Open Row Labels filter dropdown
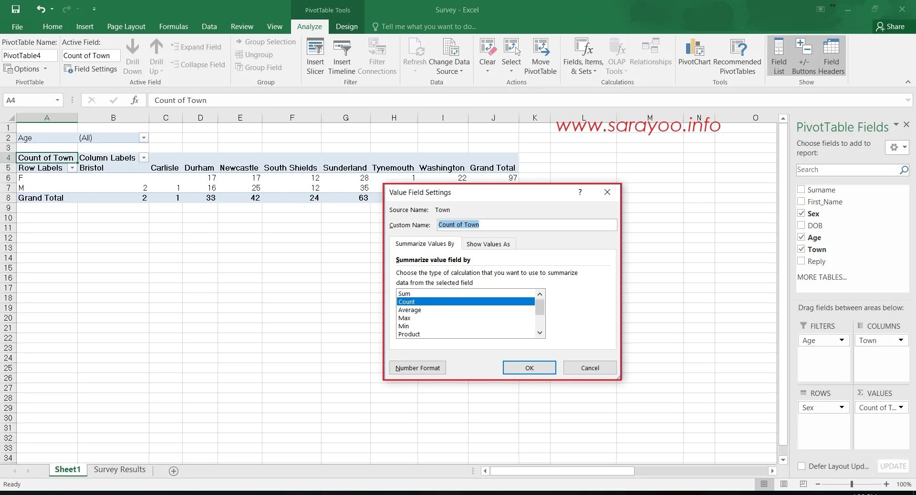916x495 pixels. tap(72, 168)
